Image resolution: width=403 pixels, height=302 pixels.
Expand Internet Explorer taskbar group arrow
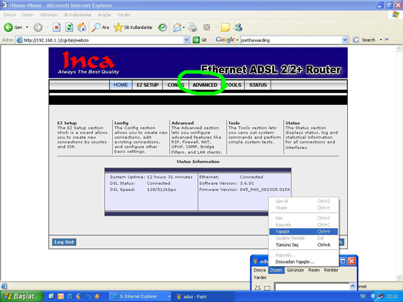169,296
